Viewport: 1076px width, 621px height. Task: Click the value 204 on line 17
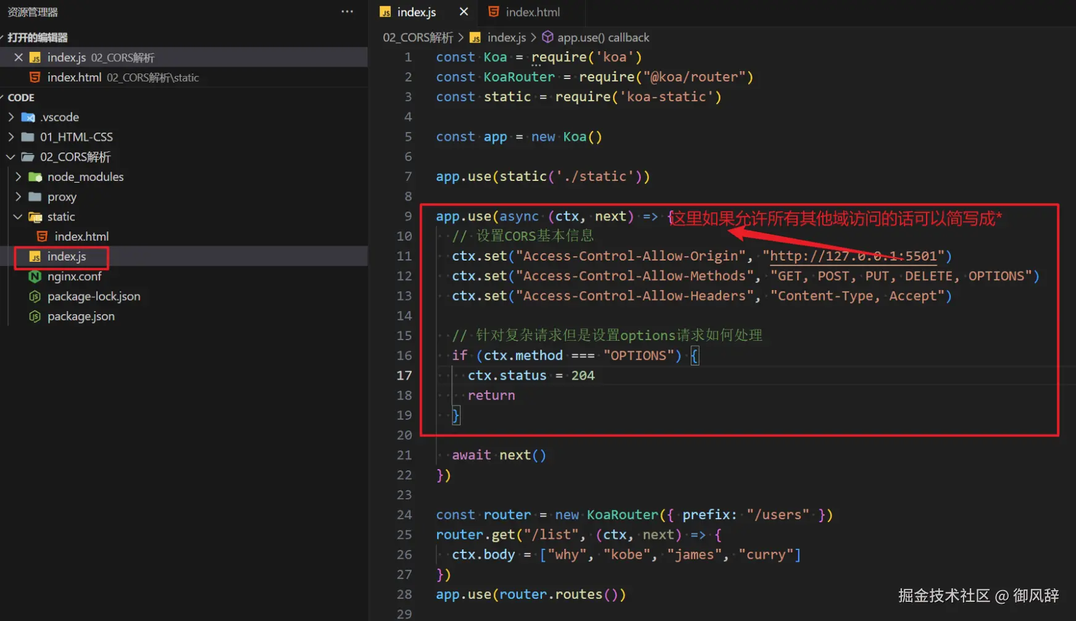coord(583,375)
